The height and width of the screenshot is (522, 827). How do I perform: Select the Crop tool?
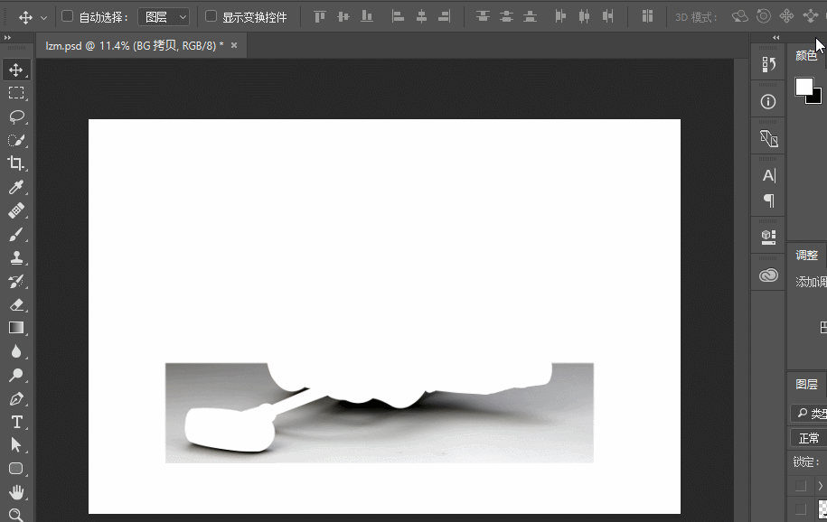coord(16,163)
